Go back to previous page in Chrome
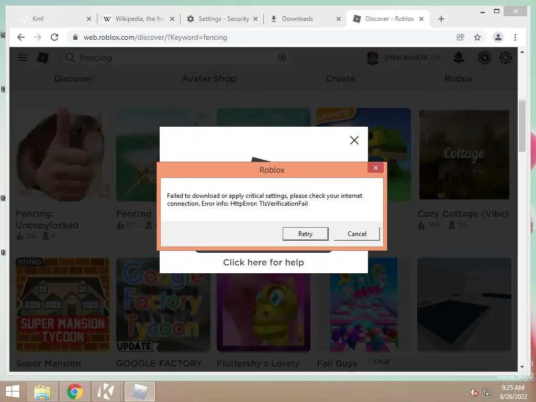536x402 pixels. click(x=21, y=37)
